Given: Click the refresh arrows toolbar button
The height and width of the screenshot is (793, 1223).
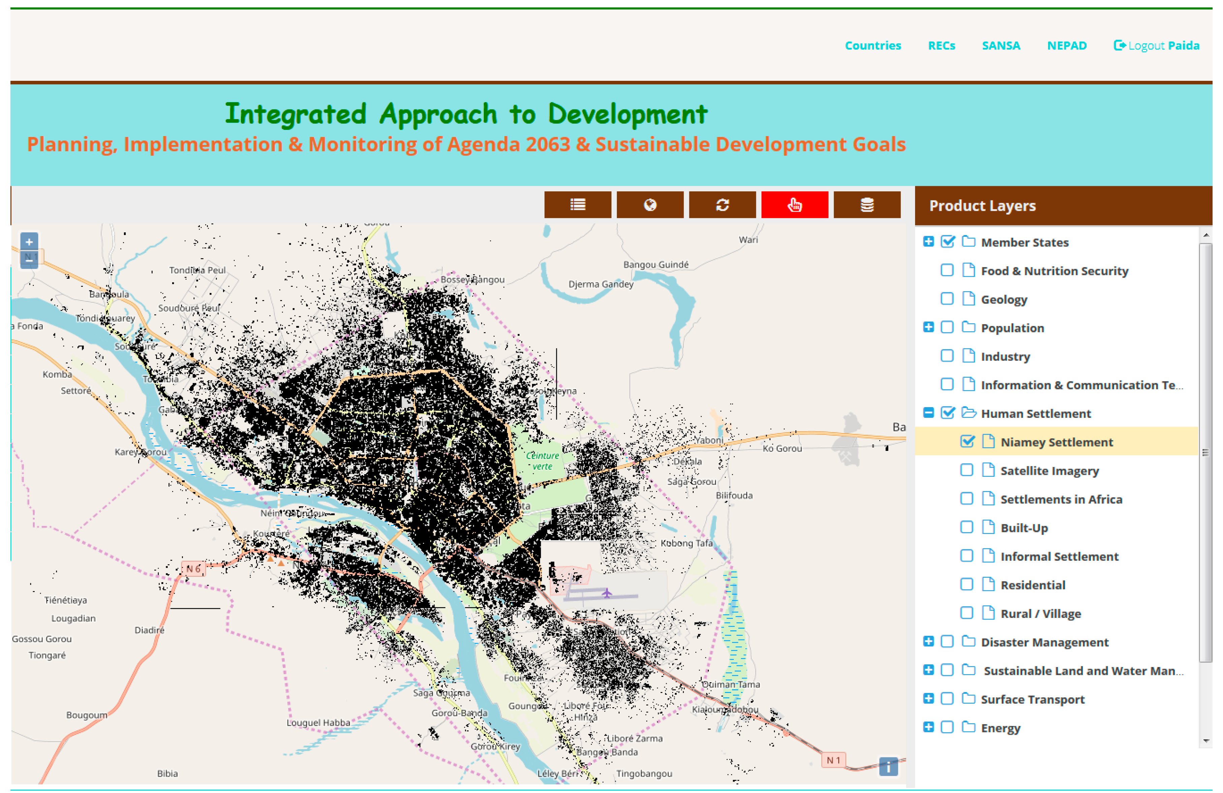Looking at the screenshot, I should click(x=722, y=205).
